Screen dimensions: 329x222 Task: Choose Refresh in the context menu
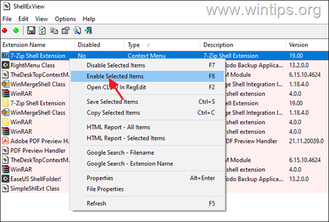[147, 204]
